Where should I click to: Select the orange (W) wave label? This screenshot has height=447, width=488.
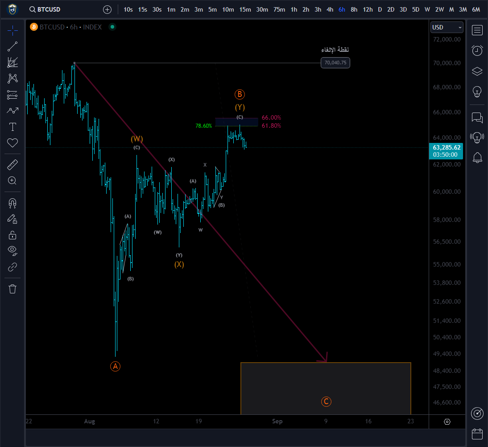coord(136,138)
